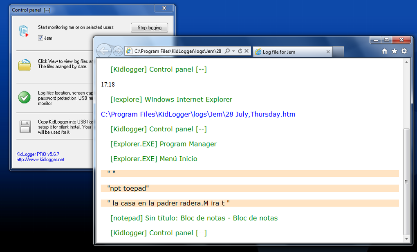
Task: Close the Control panel window
Action: [164, 8]
